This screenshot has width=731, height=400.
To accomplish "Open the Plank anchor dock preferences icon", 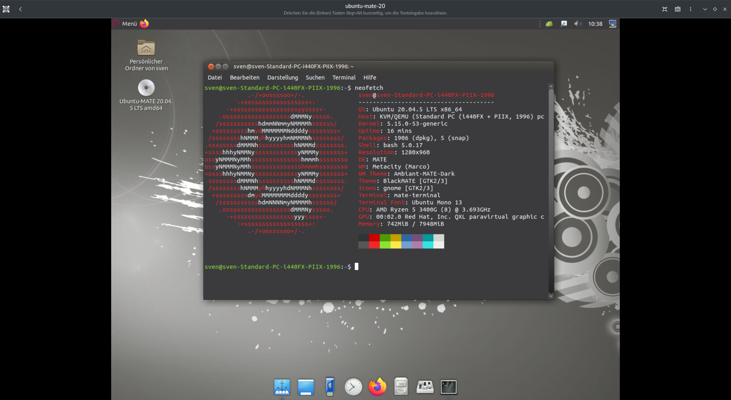I will tap(282, 387).
